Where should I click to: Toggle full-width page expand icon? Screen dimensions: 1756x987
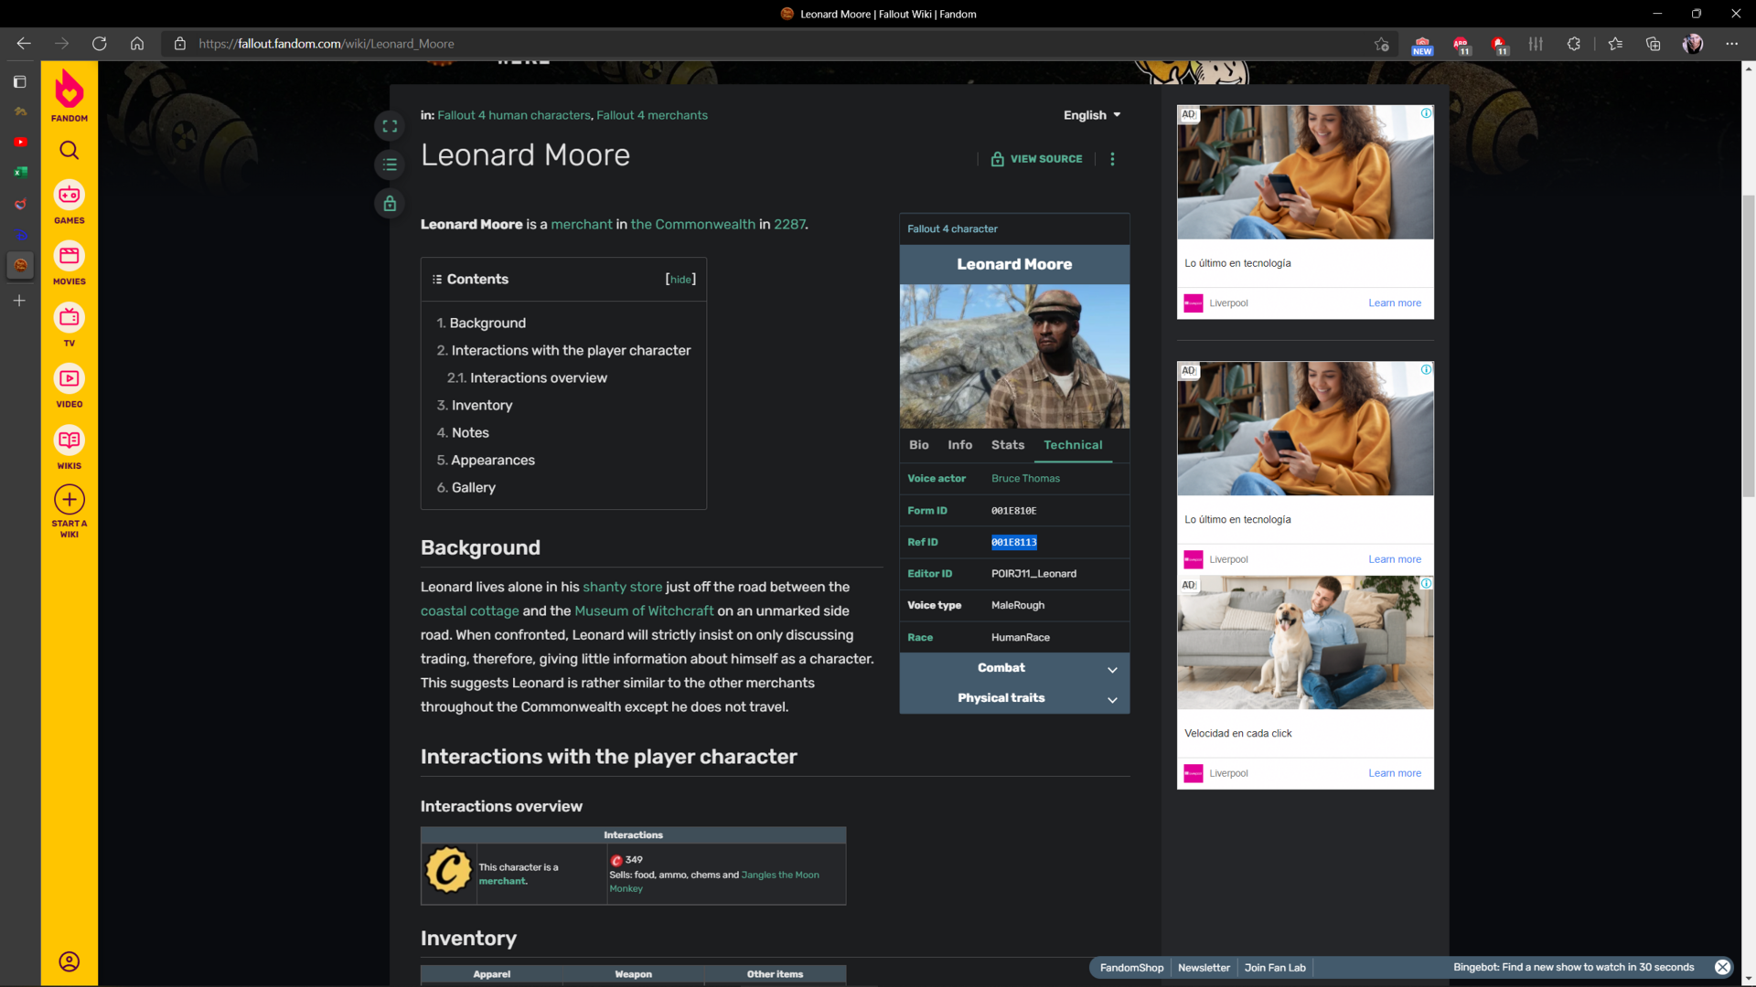pos(390,126)
